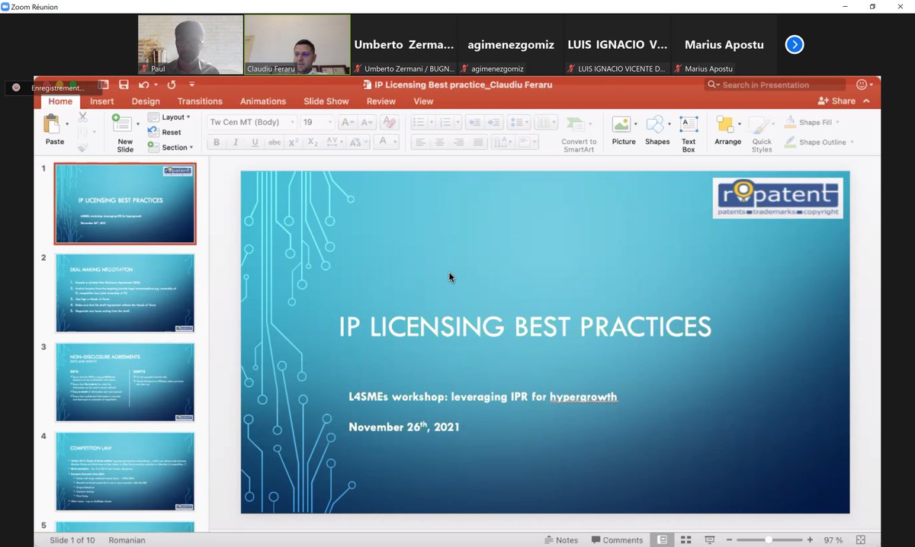Select Justify alignment icon

coord(478,142)
